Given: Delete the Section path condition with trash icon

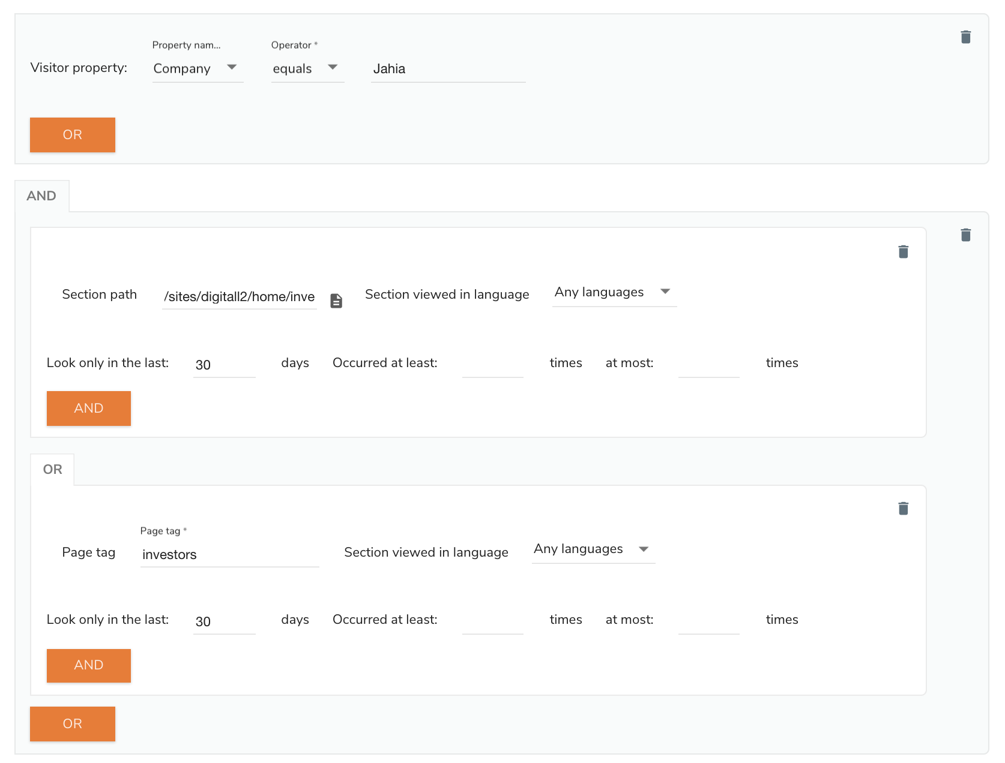Looking at the screenshot, I should click(x=903, y=252).
